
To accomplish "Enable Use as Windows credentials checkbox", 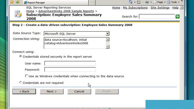I will [x=26, y=76].
